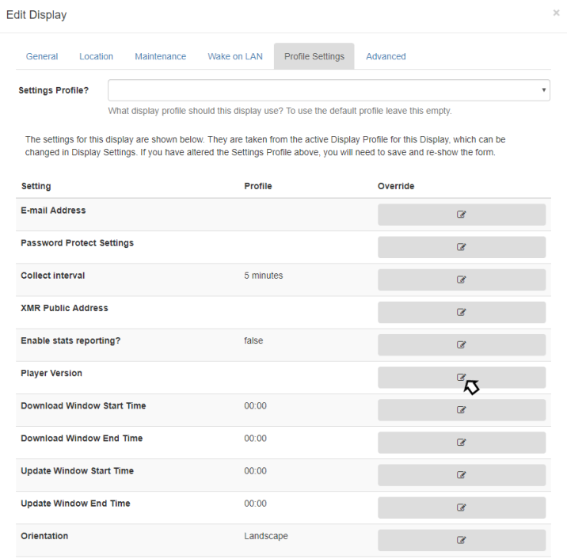Override the Update Window End Time
This screenshot has height=559, width=567.
(x=461, y=508)
